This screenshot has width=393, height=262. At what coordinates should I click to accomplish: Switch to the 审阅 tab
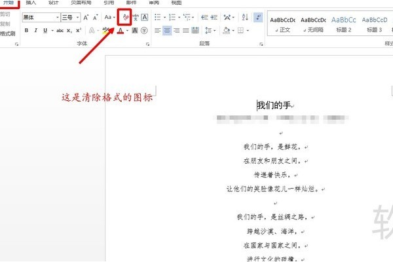click(154, 3)
